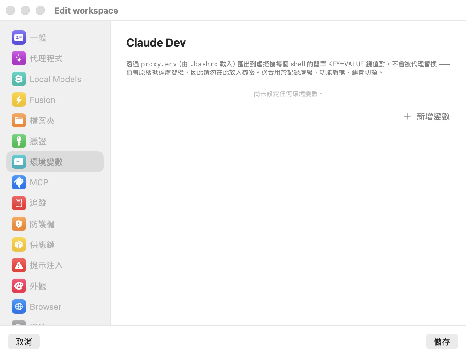Image resolution: width=466 pixels, height=357 pixels.
Task: Click the 新增變數 add button
Action: [x=427, y=116]
